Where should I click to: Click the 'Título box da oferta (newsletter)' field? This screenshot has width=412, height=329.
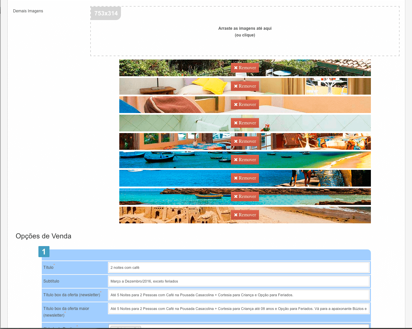(239, 295)
